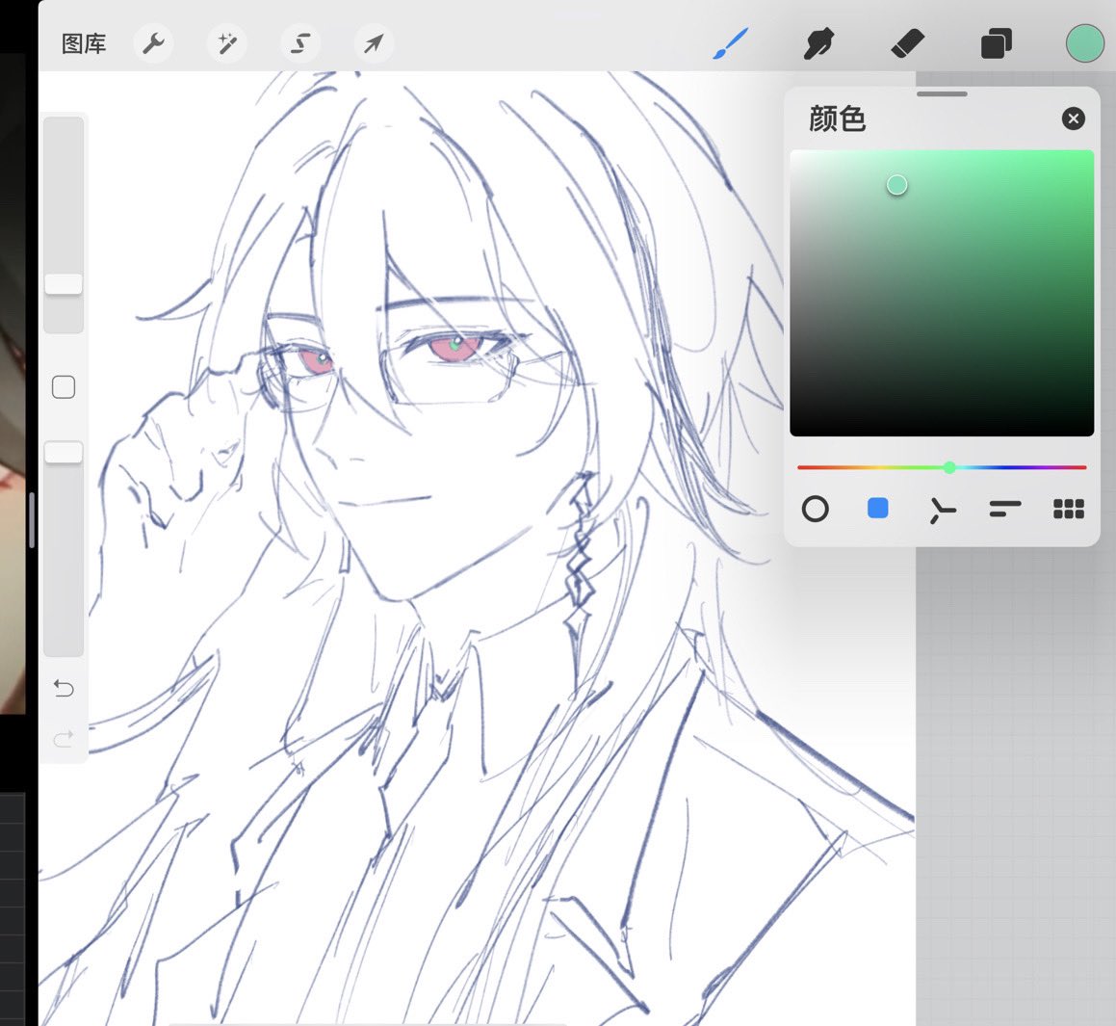Undo the last stroke
Image resolution: width=1116 pixels, height=1026 pixels.
point(64,688)
